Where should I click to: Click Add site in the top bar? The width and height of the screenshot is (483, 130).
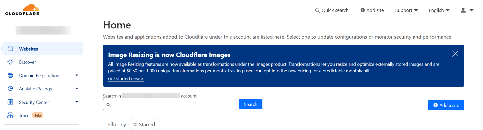tap(372, 10)
